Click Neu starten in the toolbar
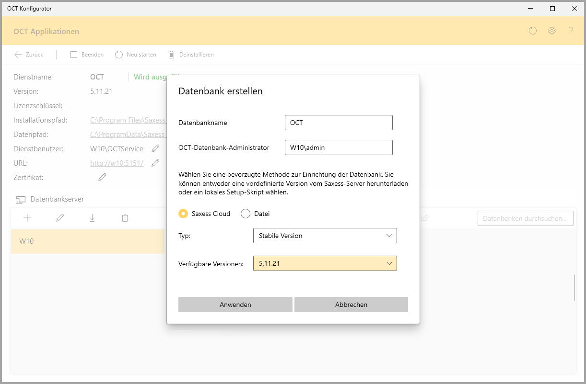Viewport: 586px width, 384px height. pyautogui.click(x=136, y=55)
